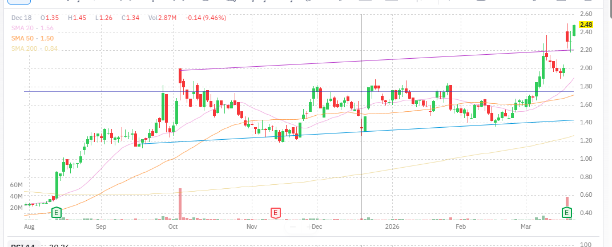Click the open value O1.35
The height and width of the screenshot is (247, 612).
click(x=50, y=18)
